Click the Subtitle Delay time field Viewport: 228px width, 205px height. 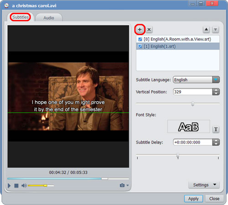click(x=193, y=142)
